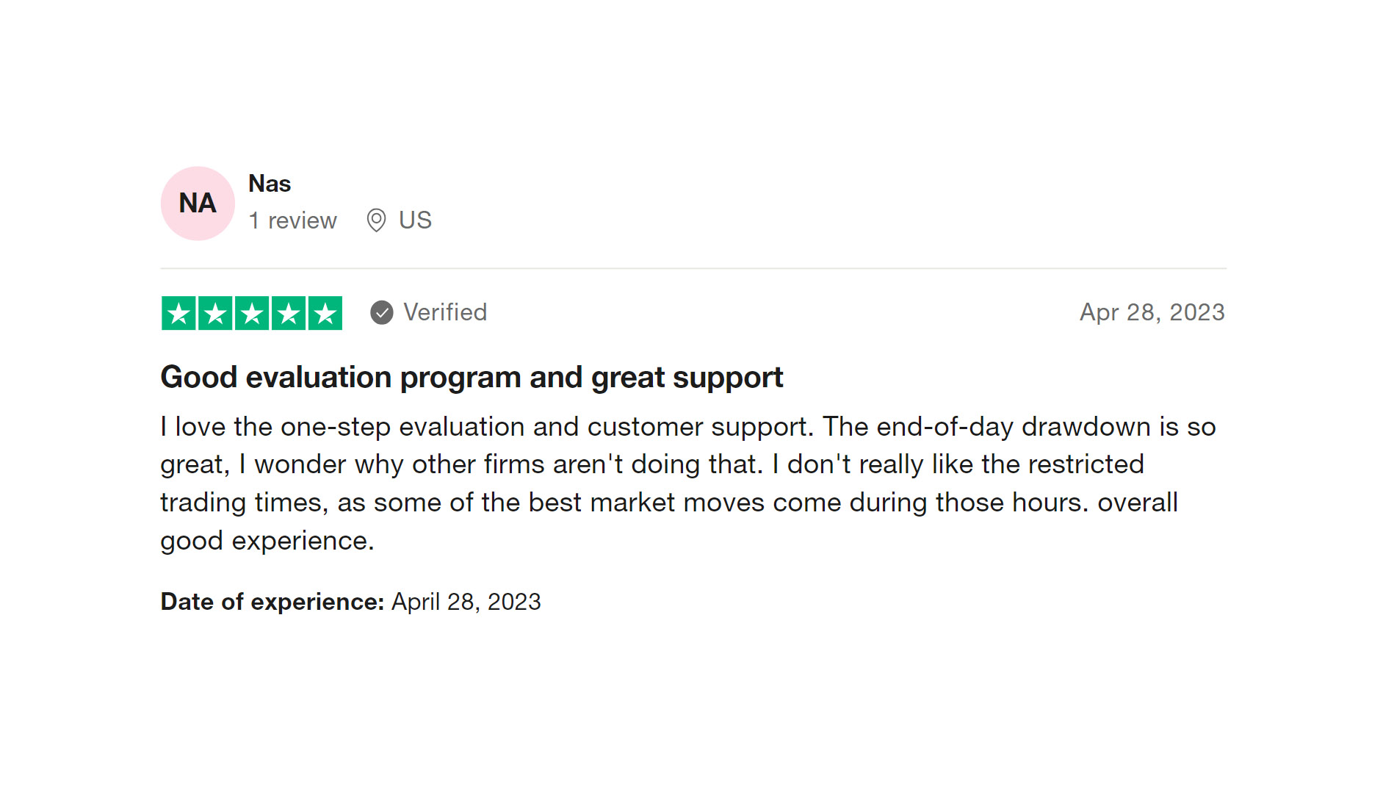Click the Verified checkmark badge icon
The height and width of the screenshot is (795, 1394).
pyautogui.click(x=382, y=313)
